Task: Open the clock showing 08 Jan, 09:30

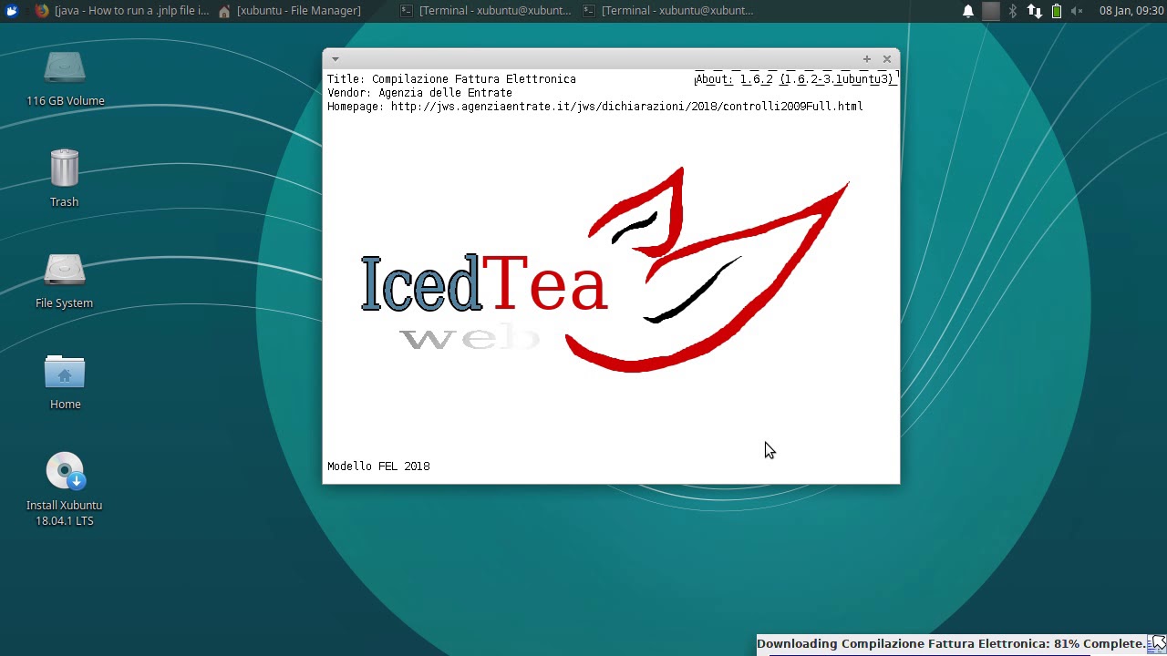Action: tap(1131, 11)
